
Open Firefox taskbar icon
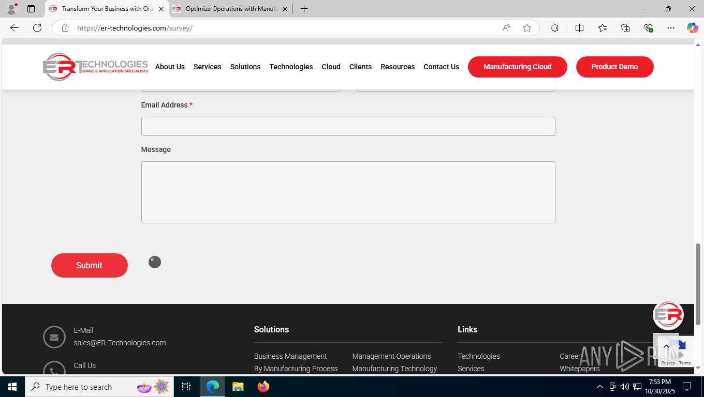pyautogui.click(x=263, y=387)
